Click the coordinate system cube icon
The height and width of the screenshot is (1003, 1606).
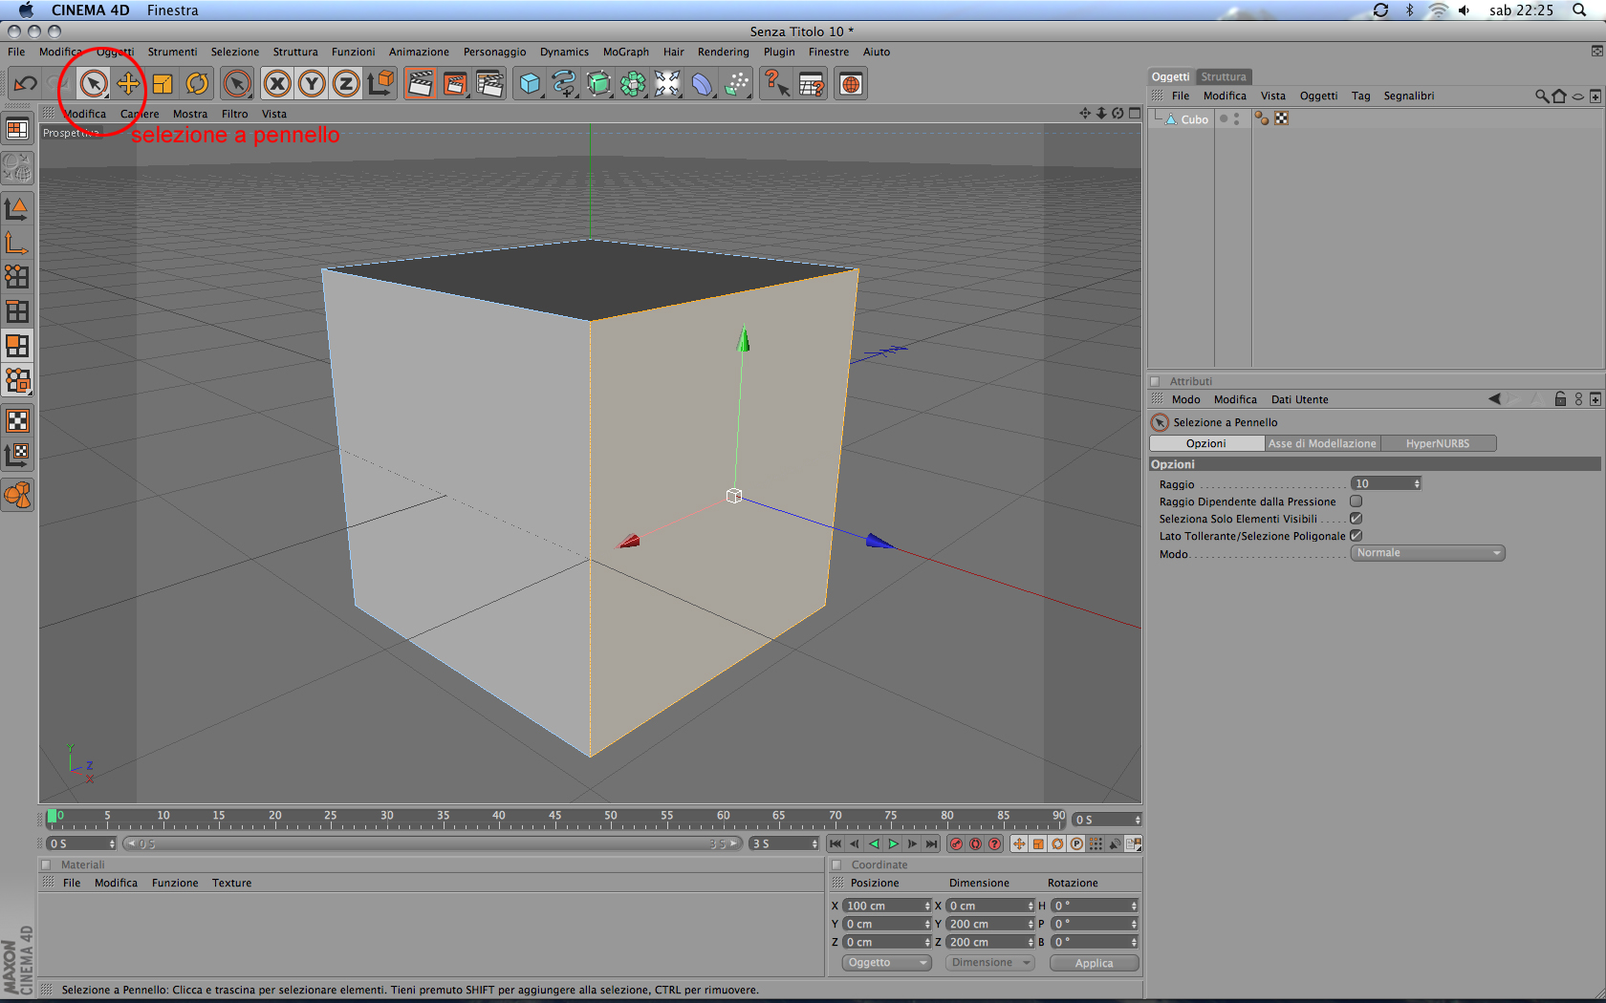coord(381,84)
